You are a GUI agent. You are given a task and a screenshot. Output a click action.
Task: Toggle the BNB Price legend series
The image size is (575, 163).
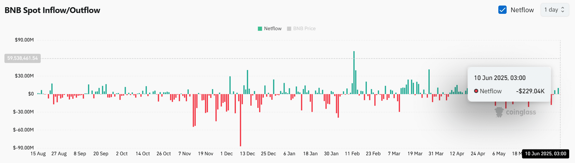click(x=301, y=29)
